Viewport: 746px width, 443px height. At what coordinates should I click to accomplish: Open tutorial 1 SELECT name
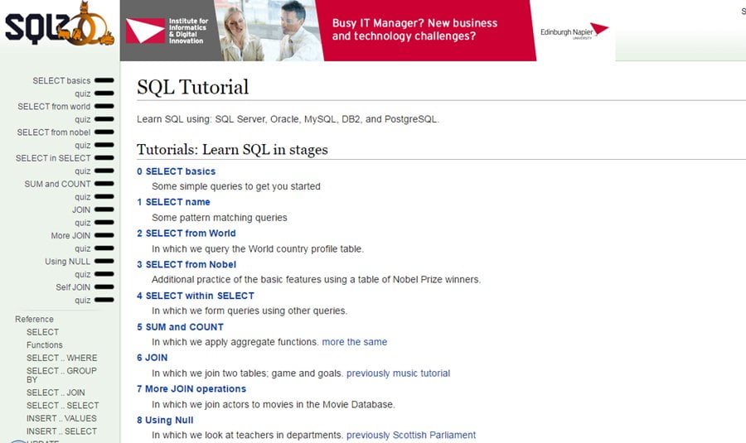pos(174,202)
